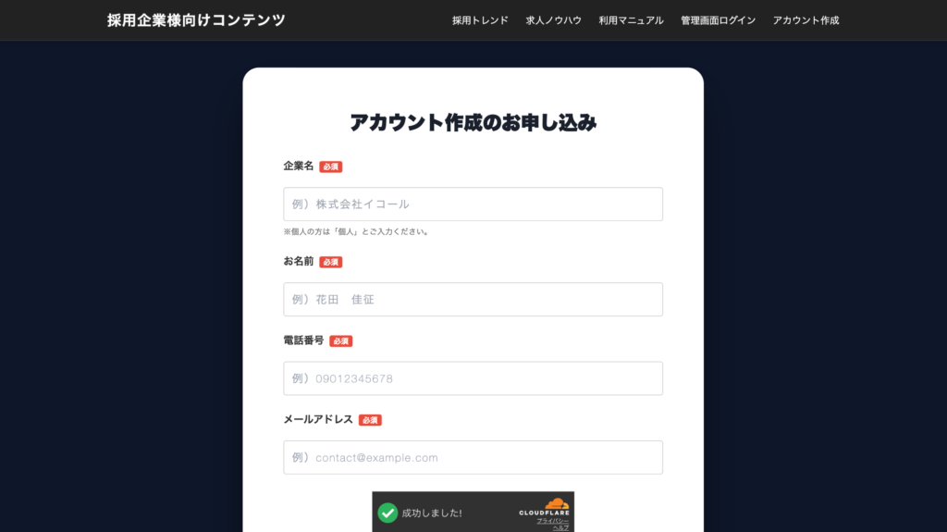Click the Cloudflare cloud logo

[x=555, y=502]
